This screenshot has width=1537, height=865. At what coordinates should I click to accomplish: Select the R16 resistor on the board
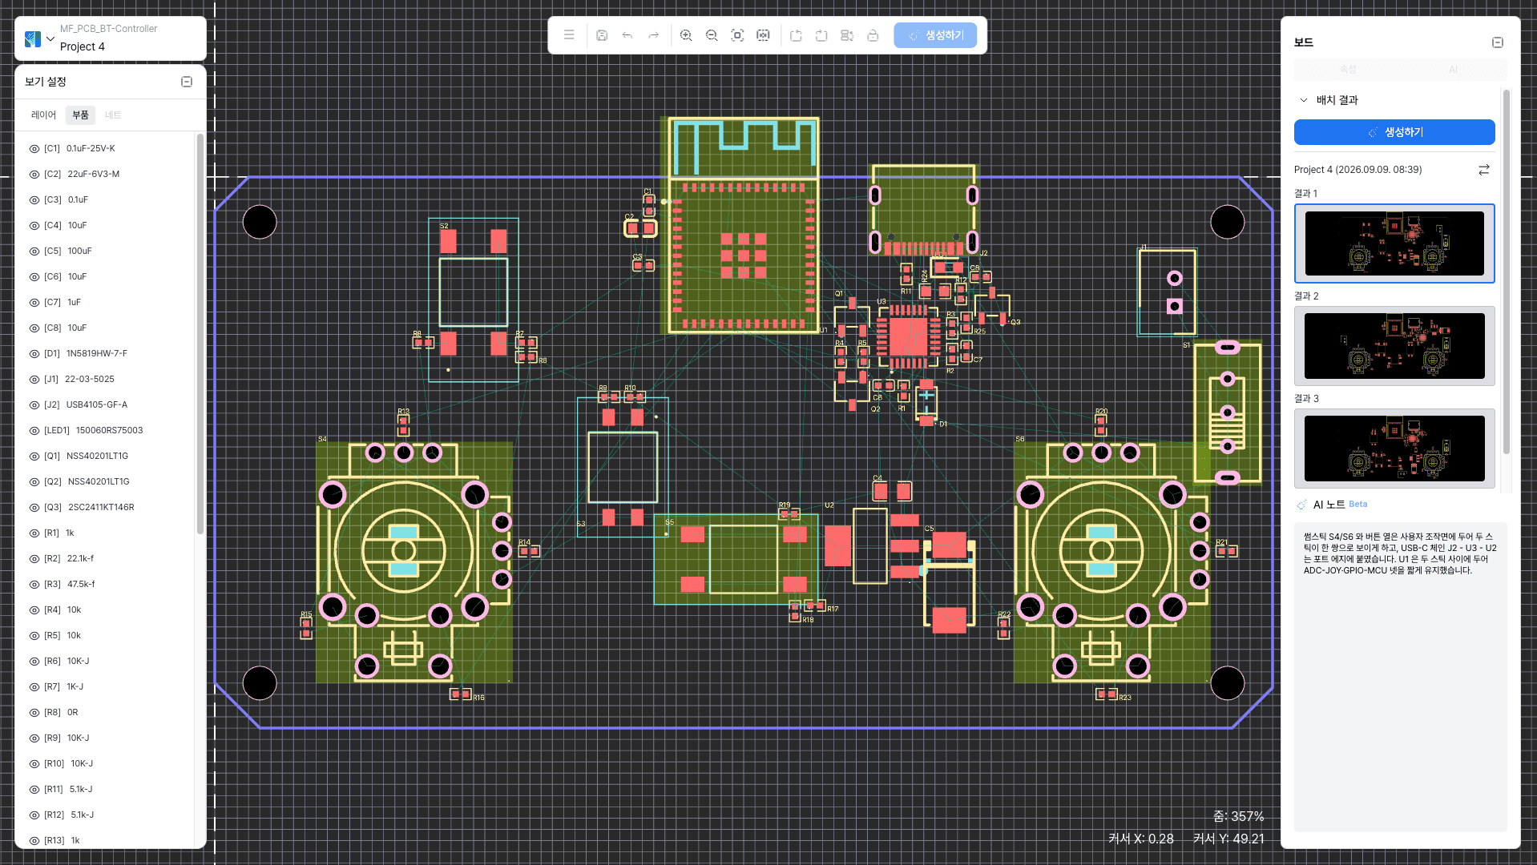tap(460, 694)
